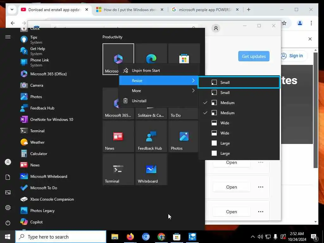Image resolution: width=324 pixels, height=243 pixels.
Task: Focus the taskbar search box
Action: 61,237
